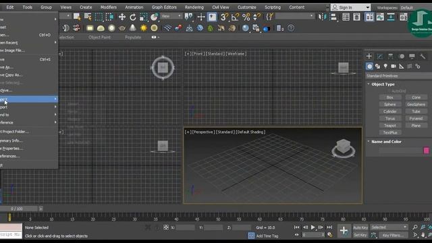The height and width of the screenshot is (243, 432).
Task: Select the Geometry category icon
Action: tap(369, 66)
